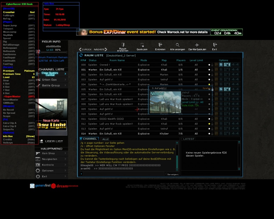Refresh the Raum Liste with circular icon
Viewport: 274px width, 219px height.
pyautogui.click(x=81, y=55)
